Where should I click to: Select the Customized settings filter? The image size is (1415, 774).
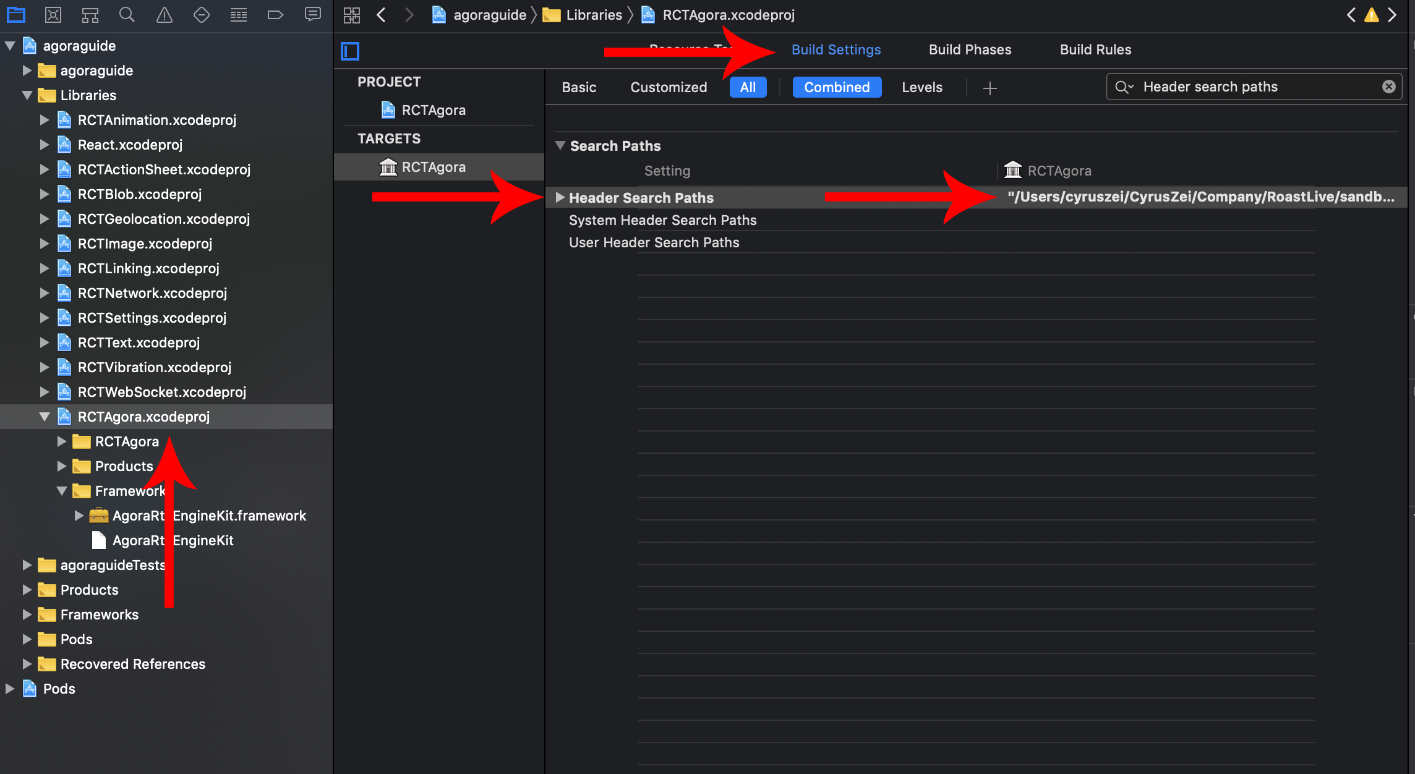pyautogui.click(x=669, y=87)
